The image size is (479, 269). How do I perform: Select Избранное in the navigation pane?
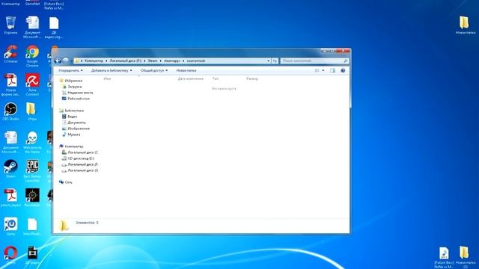73,81
